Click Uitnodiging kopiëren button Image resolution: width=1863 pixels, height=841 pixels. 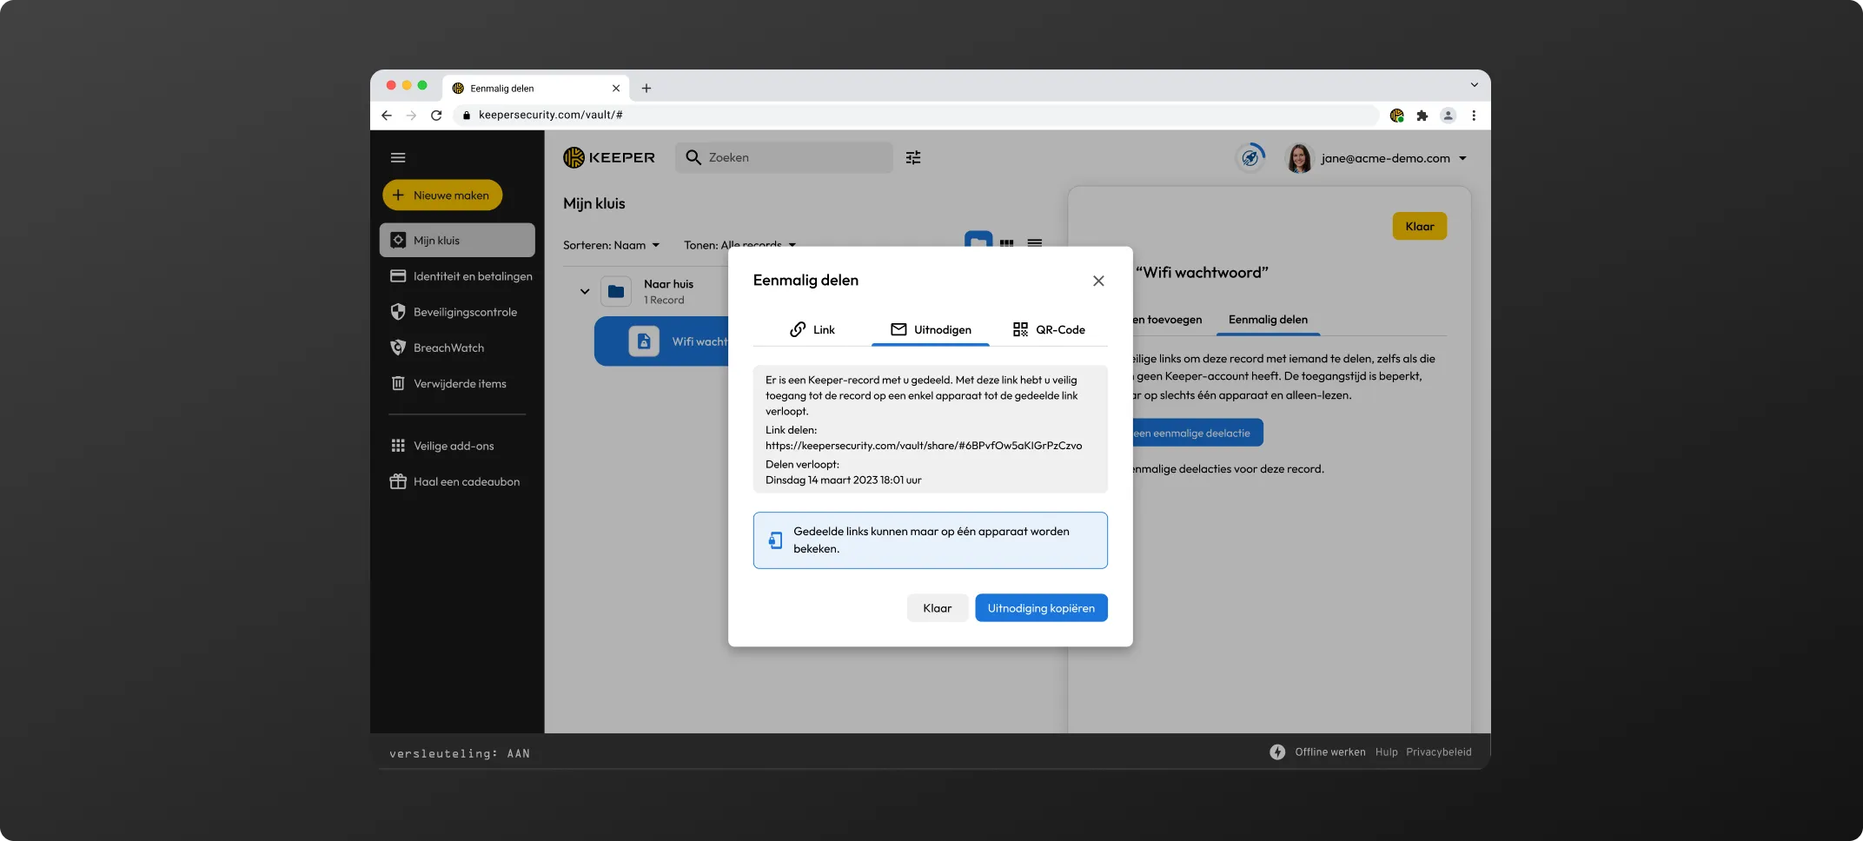(x=1041, y=608)
